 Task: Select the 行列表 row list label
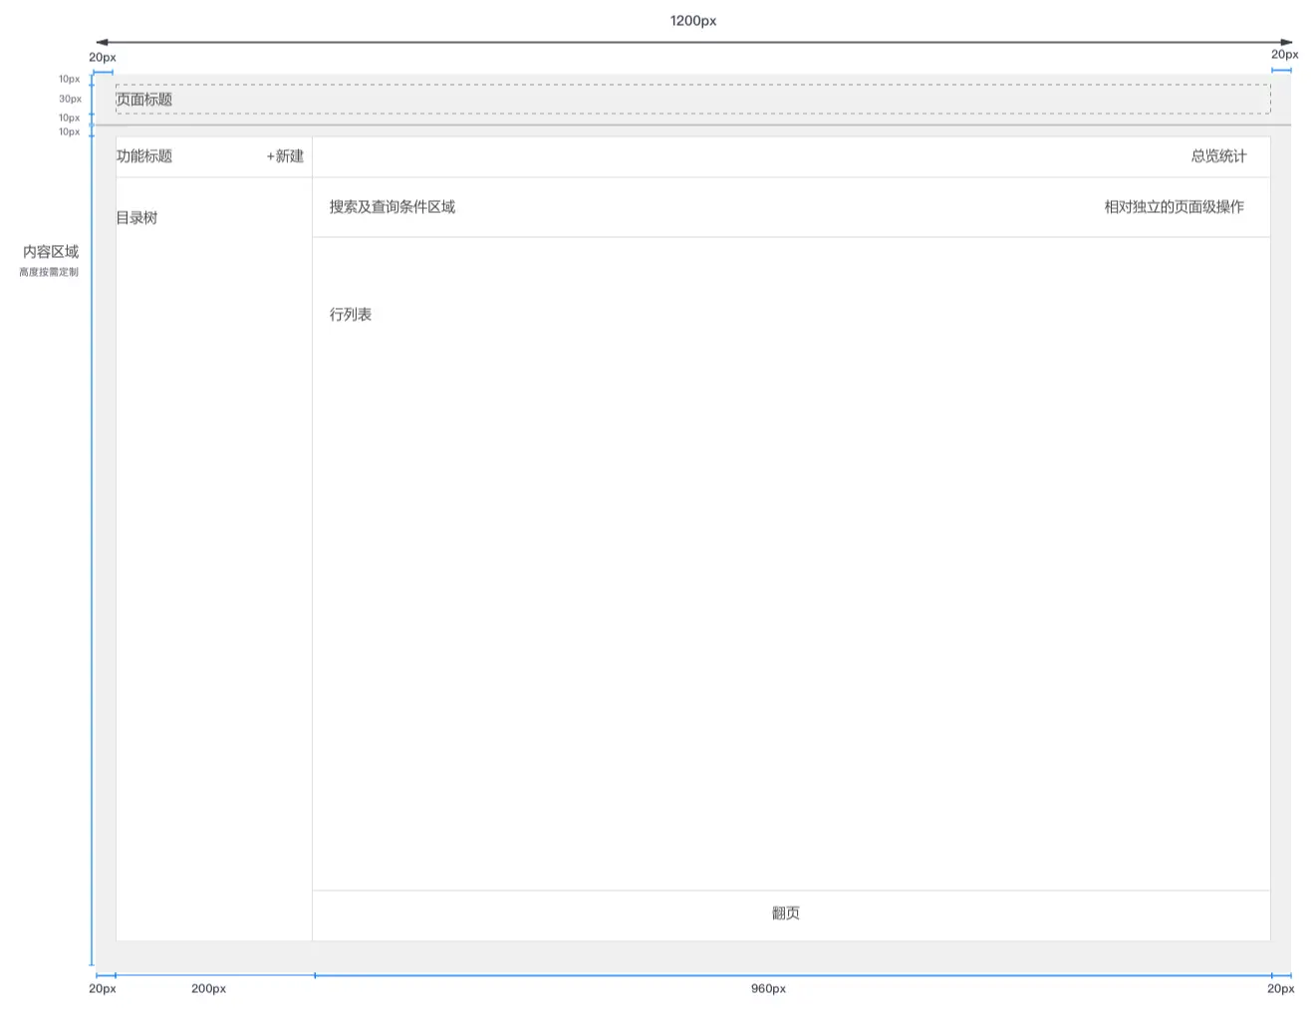pos(351,315)
